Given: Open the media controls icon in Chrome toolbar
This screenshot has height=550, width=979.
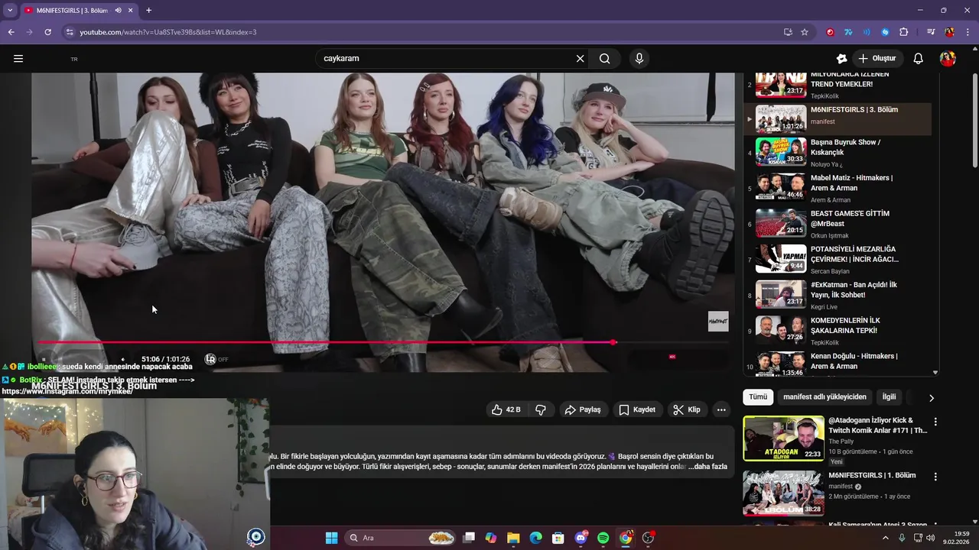Looking at the screenshot, I should (931, 32).
